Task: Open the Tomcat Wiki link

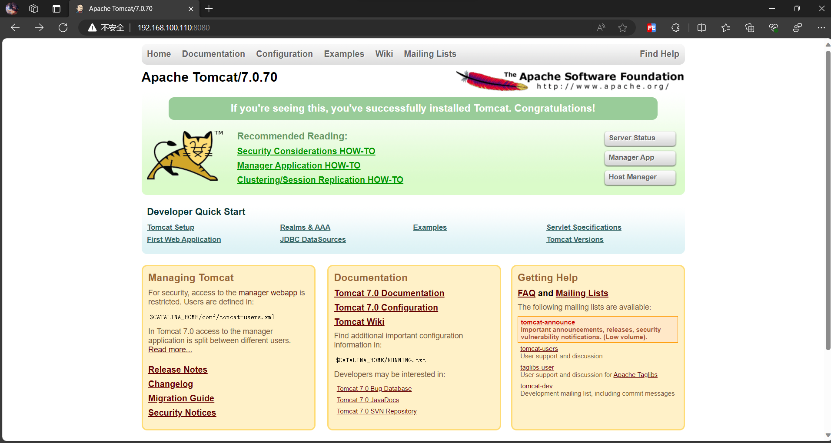Action: pos(359,322)
